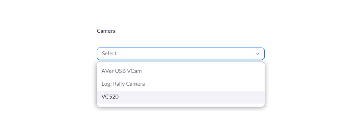Choose AVer USB VCam from the list
The image size is (360, 134).
click(180, 71)
